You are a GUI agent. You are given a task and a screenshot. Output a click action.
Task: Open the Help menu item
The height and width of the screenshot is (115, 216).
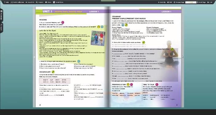coord(6,2)
